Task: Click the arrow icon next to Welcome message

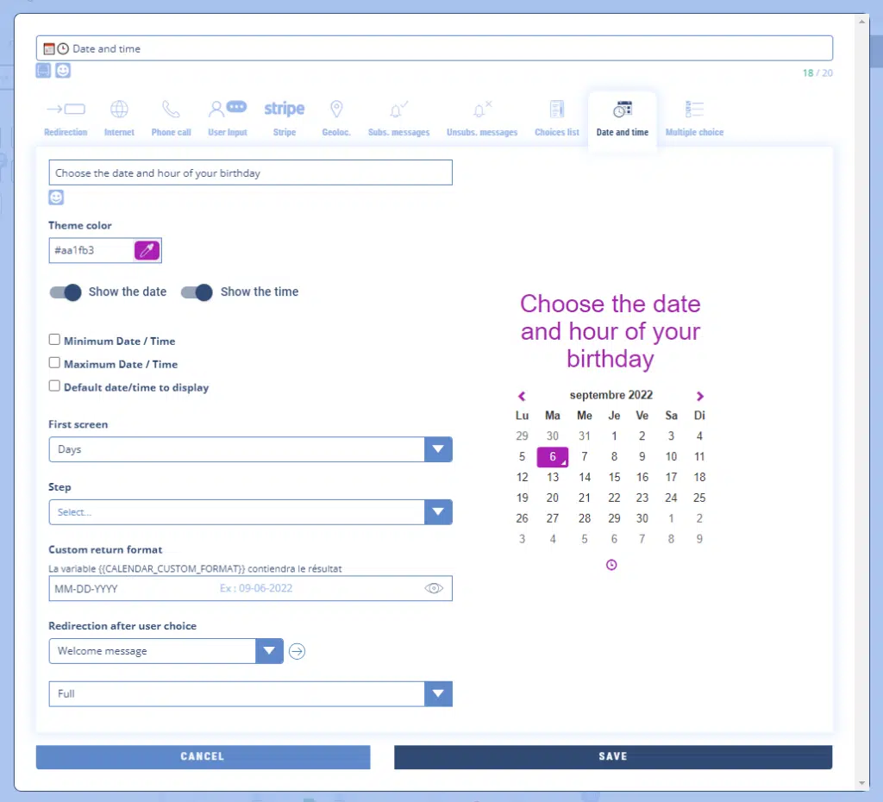Action: (297, 651)
